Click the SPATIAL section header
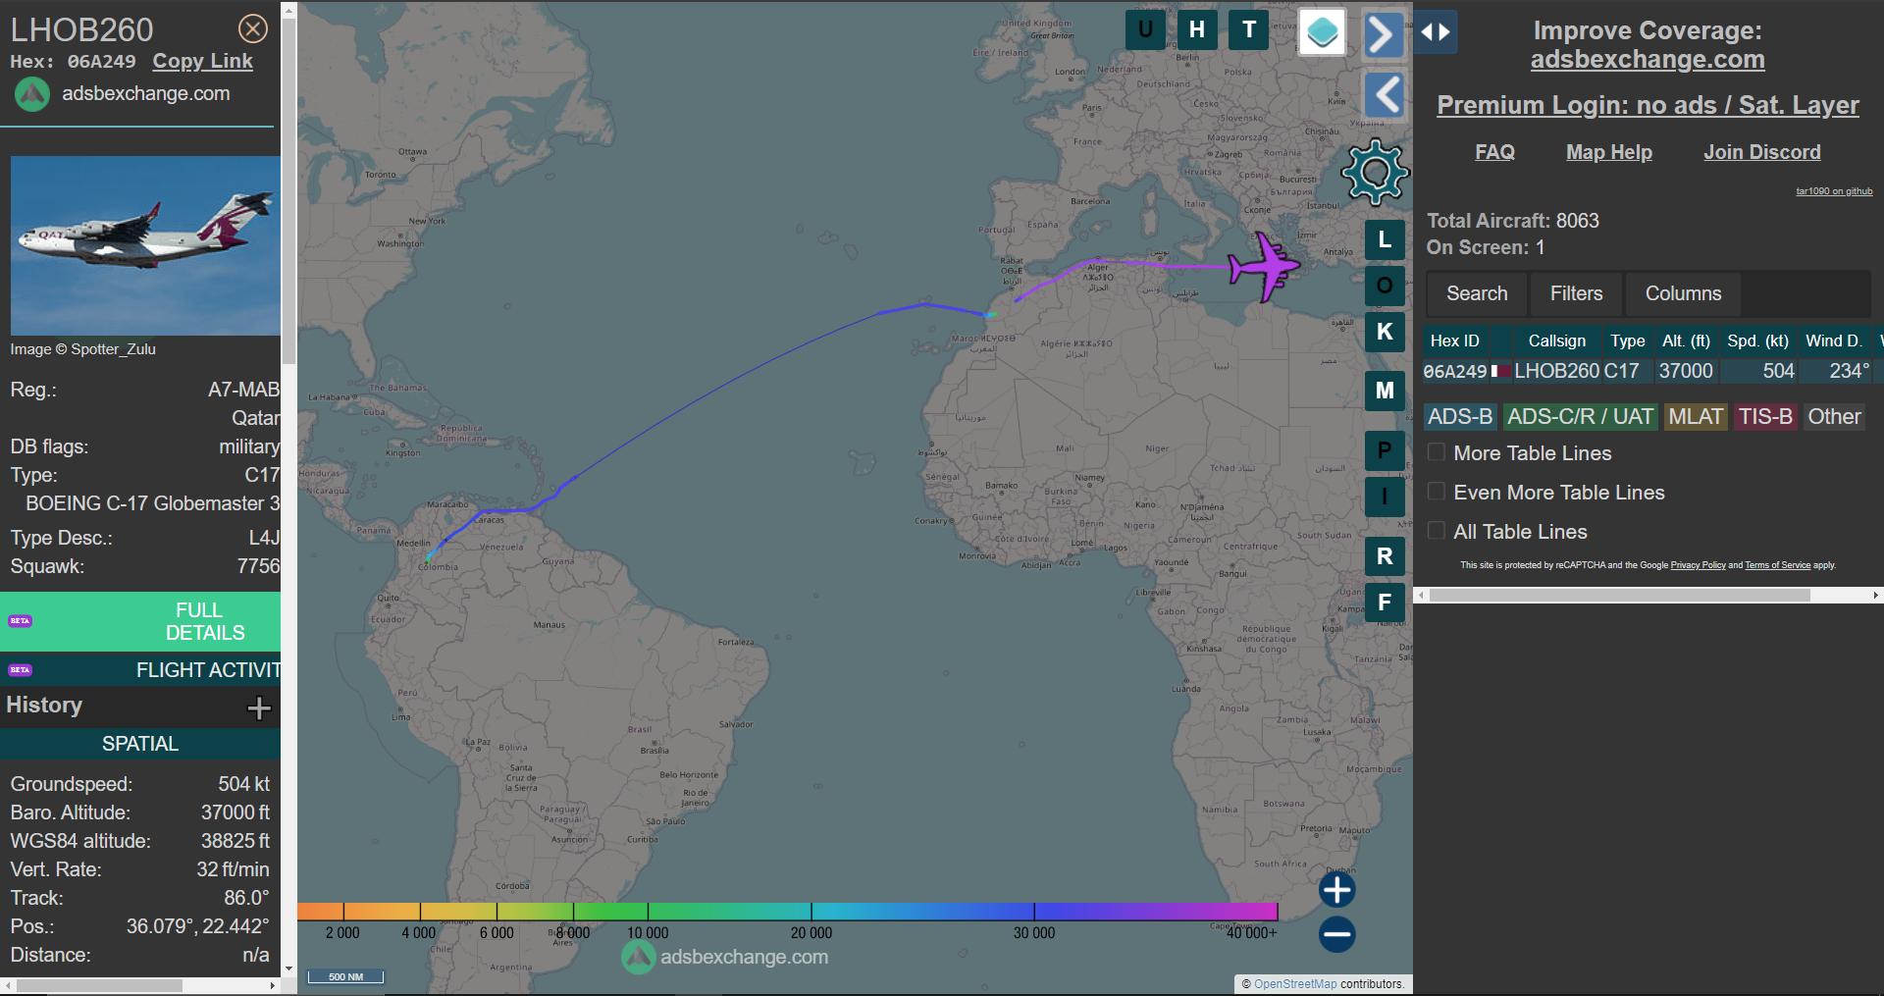The width and height of the screenshot is (1884, 996). [140, 744]
